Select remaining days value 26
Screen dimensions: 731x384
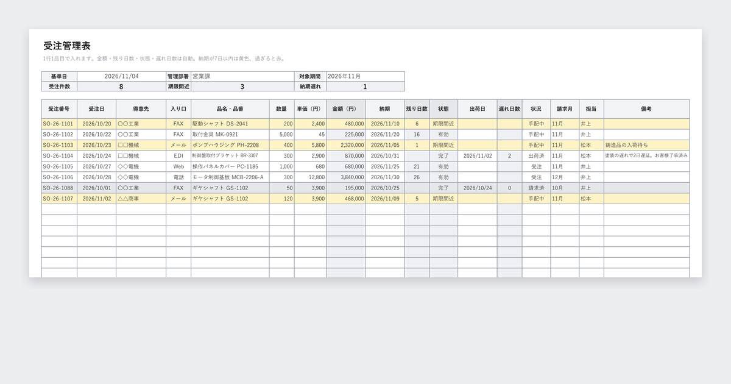tap(417, 177)
